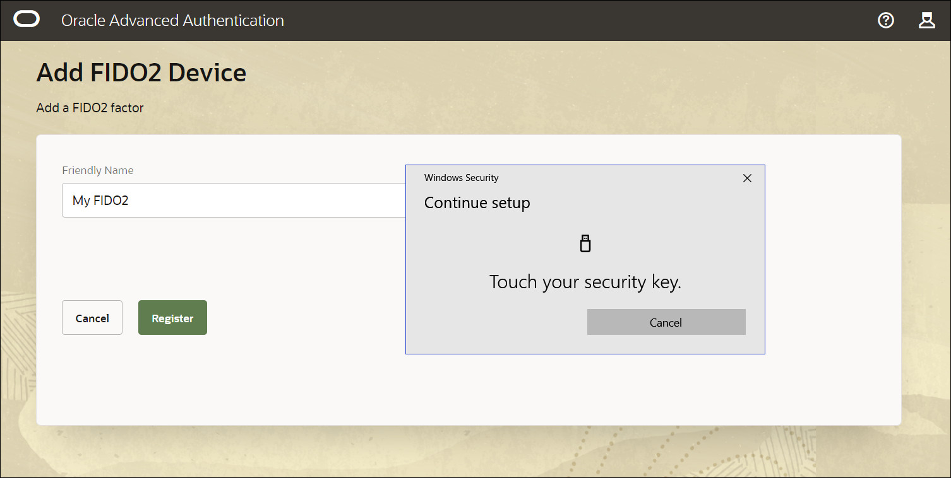Screen dimensions: 951x478
Task: Click the USB security key icon
Action: click(x=585, y=243)
